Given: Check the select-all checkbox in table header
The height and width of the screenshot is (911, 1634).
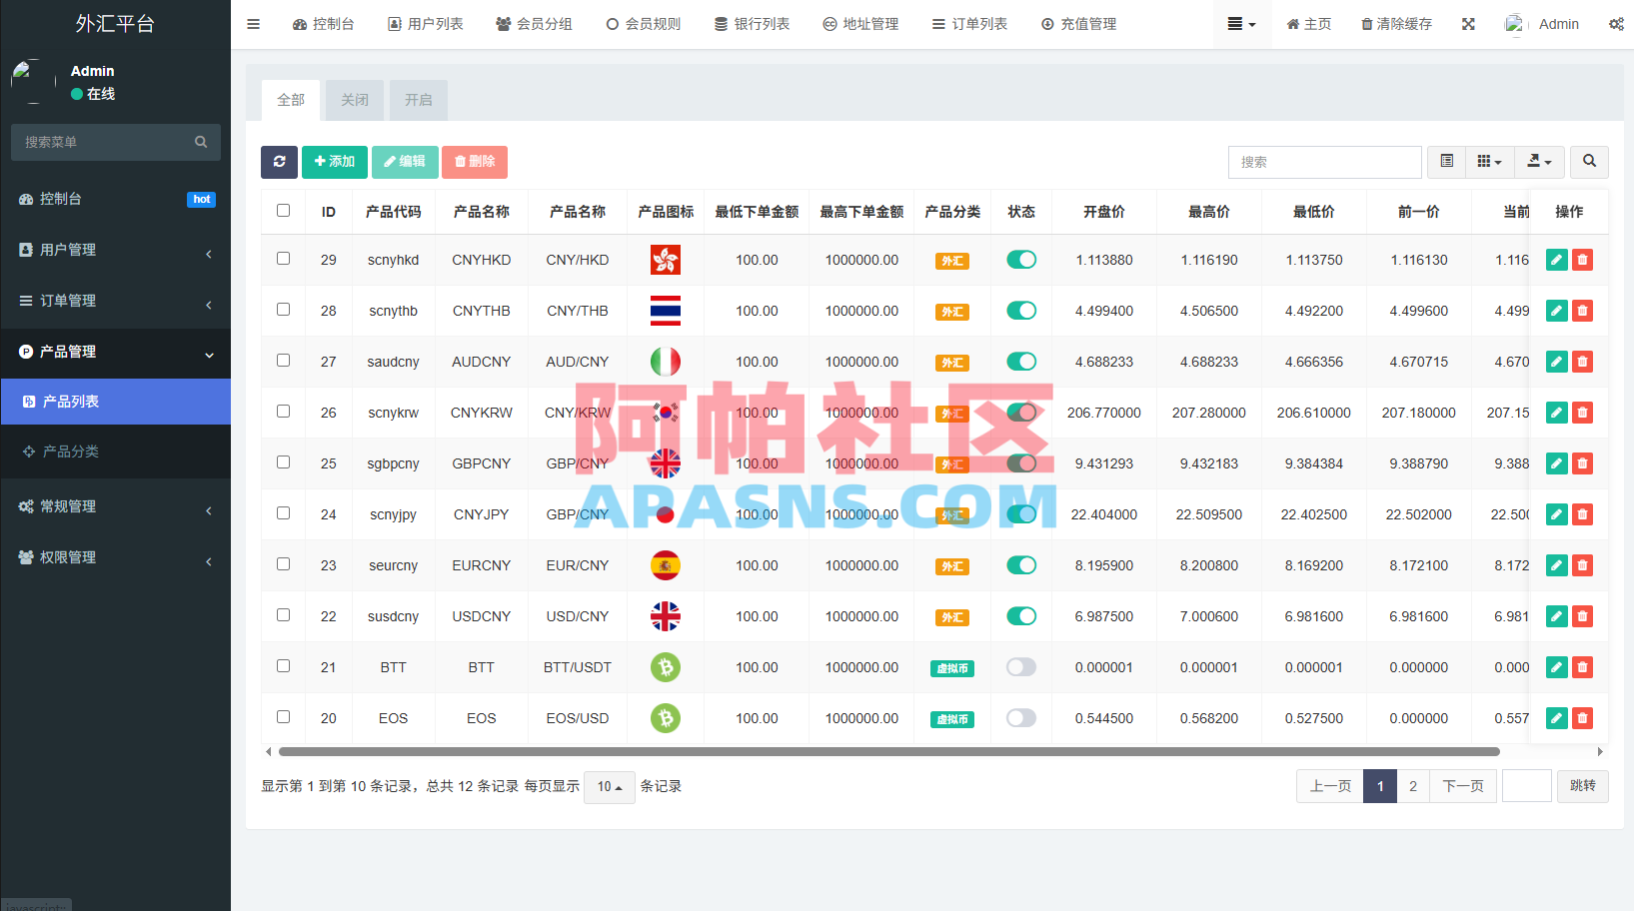Looking at the screenshot, I should click(284, 211).
